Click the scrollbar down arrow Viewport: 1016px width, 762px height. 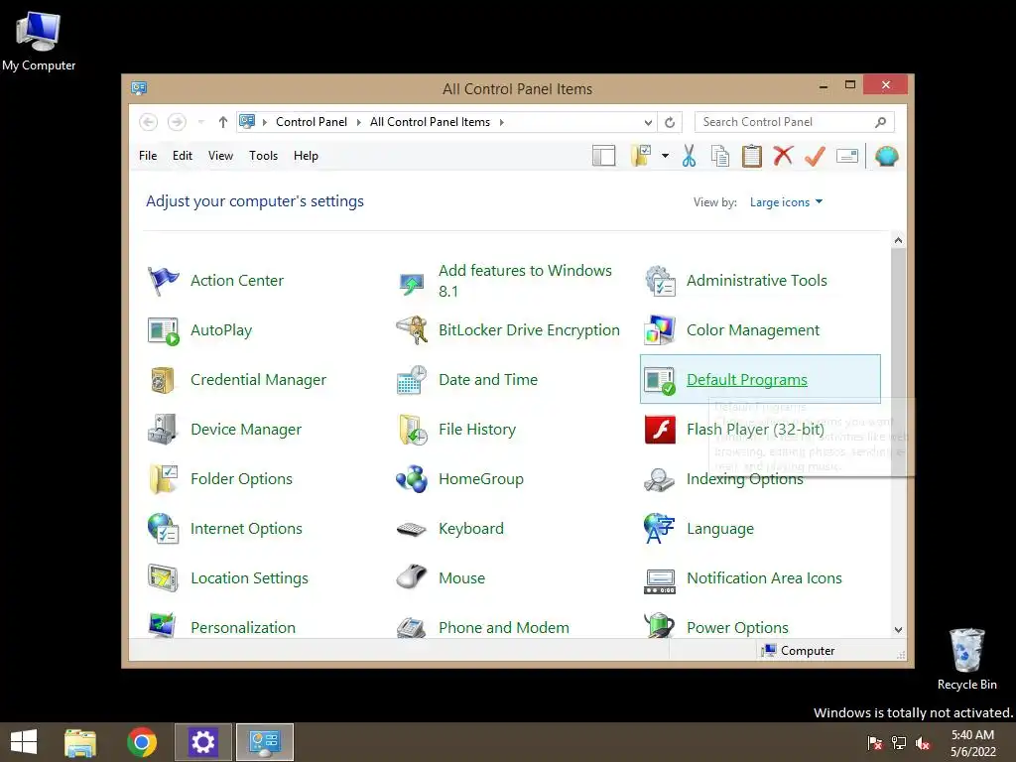(898, 630)
